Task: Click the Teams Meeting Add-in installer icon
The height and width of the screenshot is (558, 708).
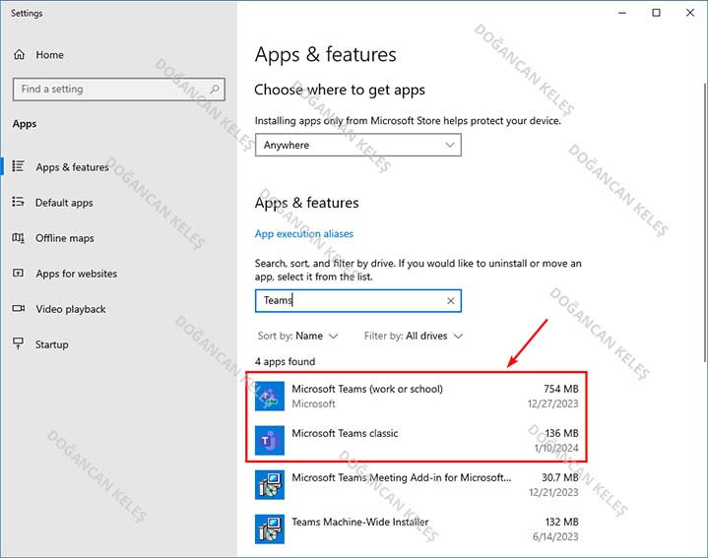Action: 270,485
